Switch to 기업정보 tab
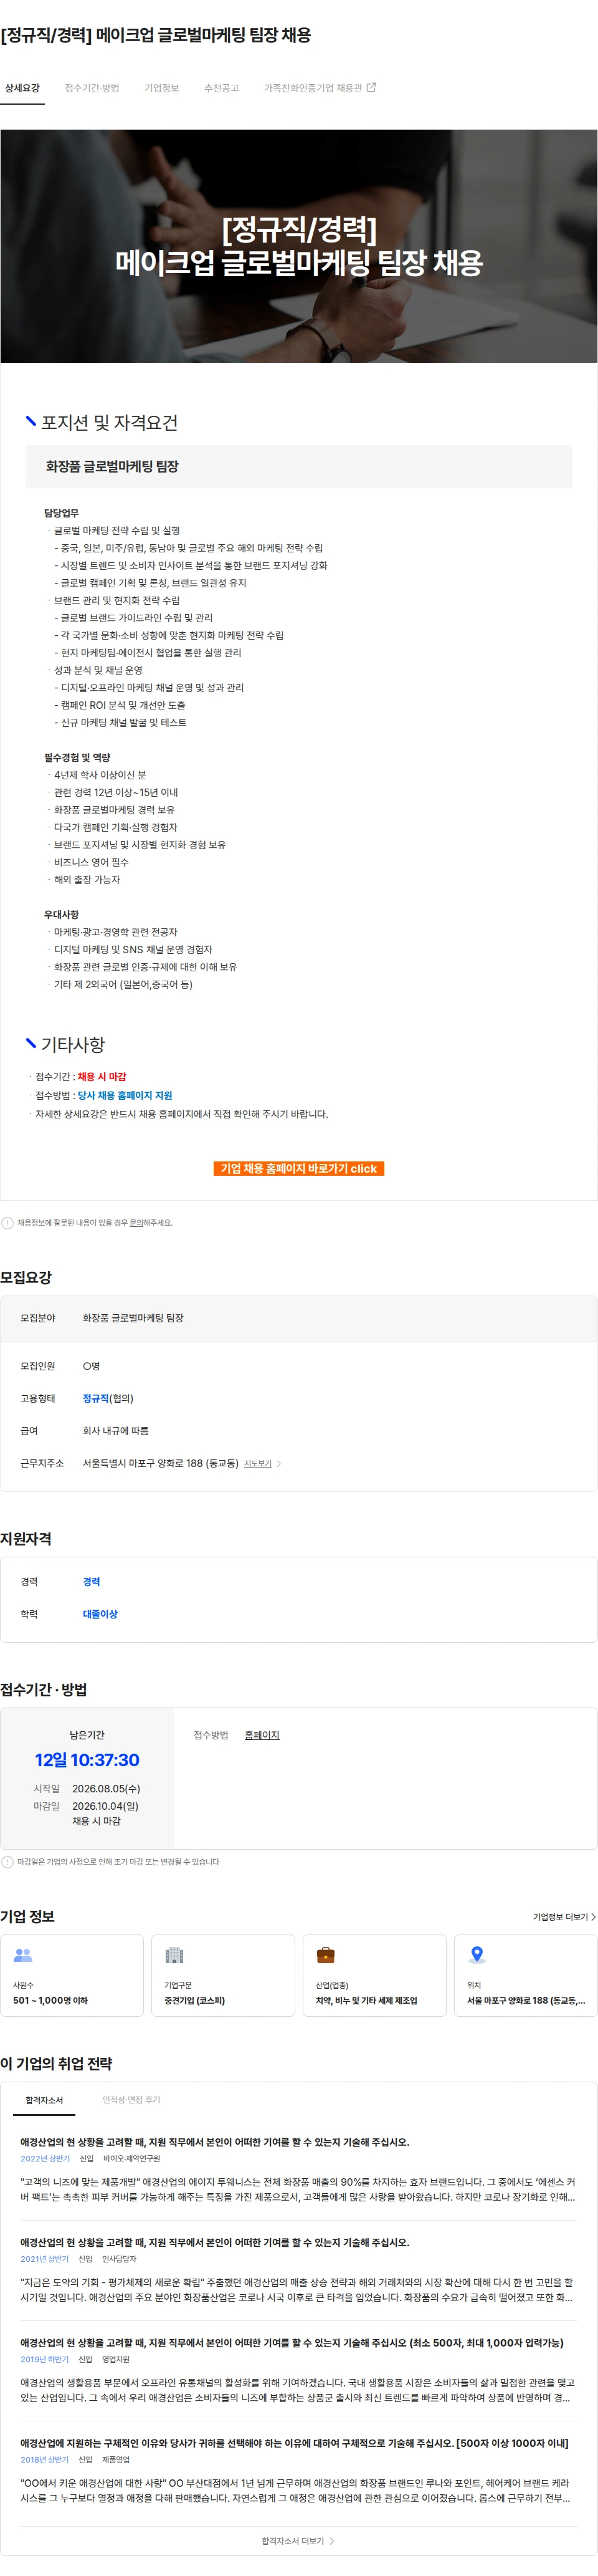Viewport: 598px width, 2576px height. (161, 88)
